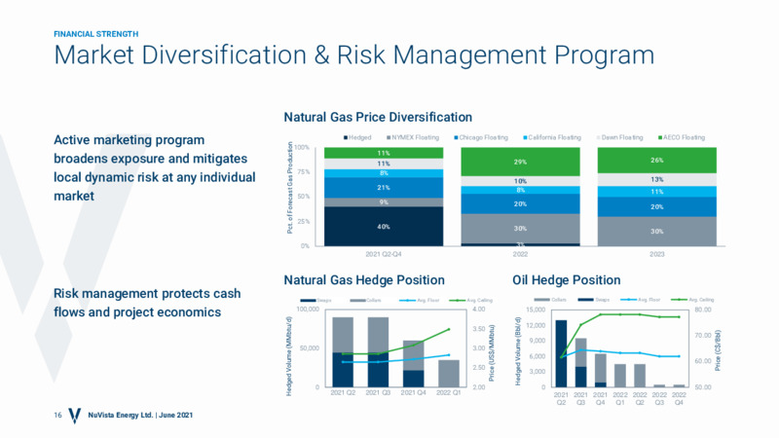
Task: Select the 8% California segment in 2021 Q2-Q4 bar
Action: pyautogui.click(x=384, y=173)
